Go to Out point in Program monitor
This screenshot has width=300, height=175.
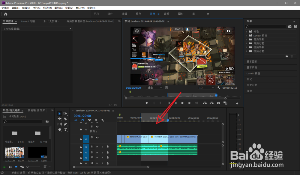point(196,103)
